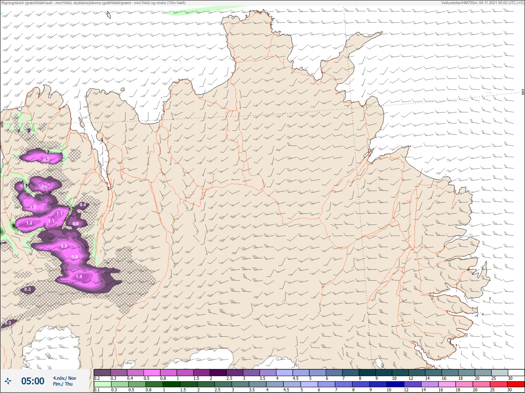Image resolution: width=525 pixels, height=393 pixels.
Task: Select pale green 0.1 swatch in rain legend
Action: click(x=103, y=384)
